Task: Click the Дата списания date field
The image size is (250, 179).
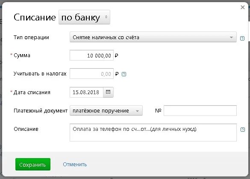Action: click(86, 92)
